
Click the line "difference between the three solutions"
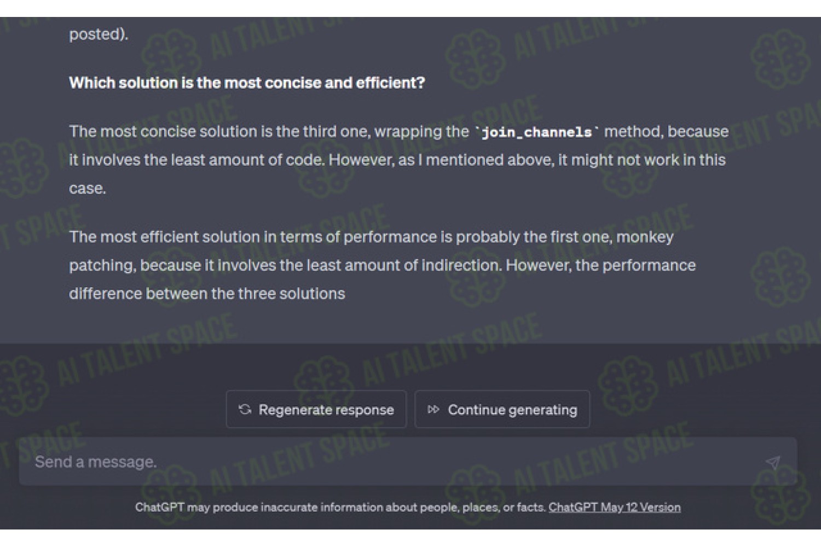click(207, 294)
